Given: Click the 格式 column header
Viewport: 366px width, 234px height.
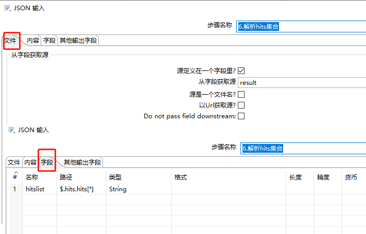Looking at the screenshot, I should [x=229, y=177].
